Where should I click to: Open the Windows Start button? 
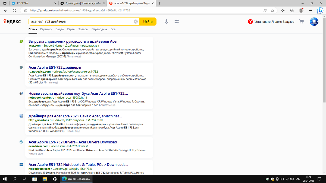pos(5,179)
